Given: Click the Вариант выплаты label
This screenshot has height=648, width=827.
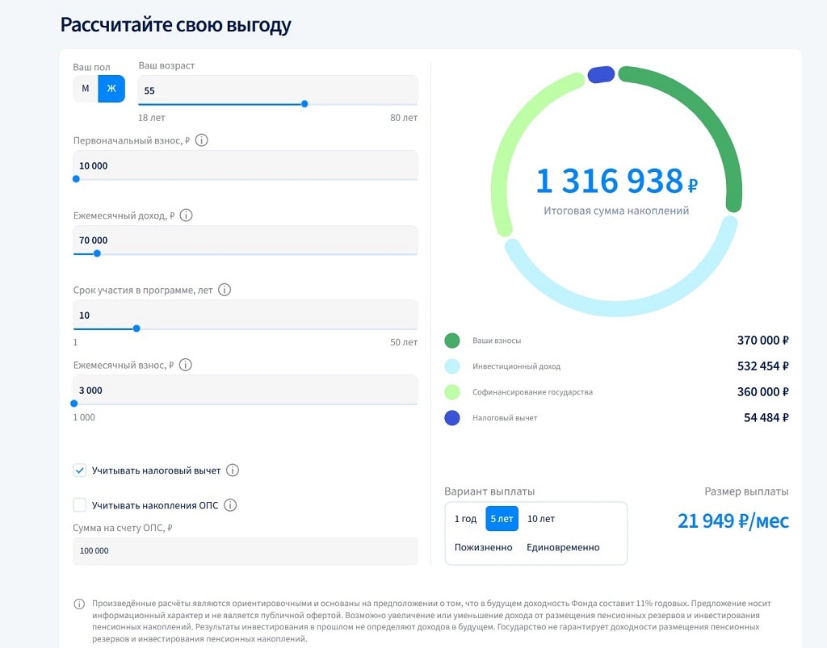Looking at the screenshot, I should (x=489, y=491).
